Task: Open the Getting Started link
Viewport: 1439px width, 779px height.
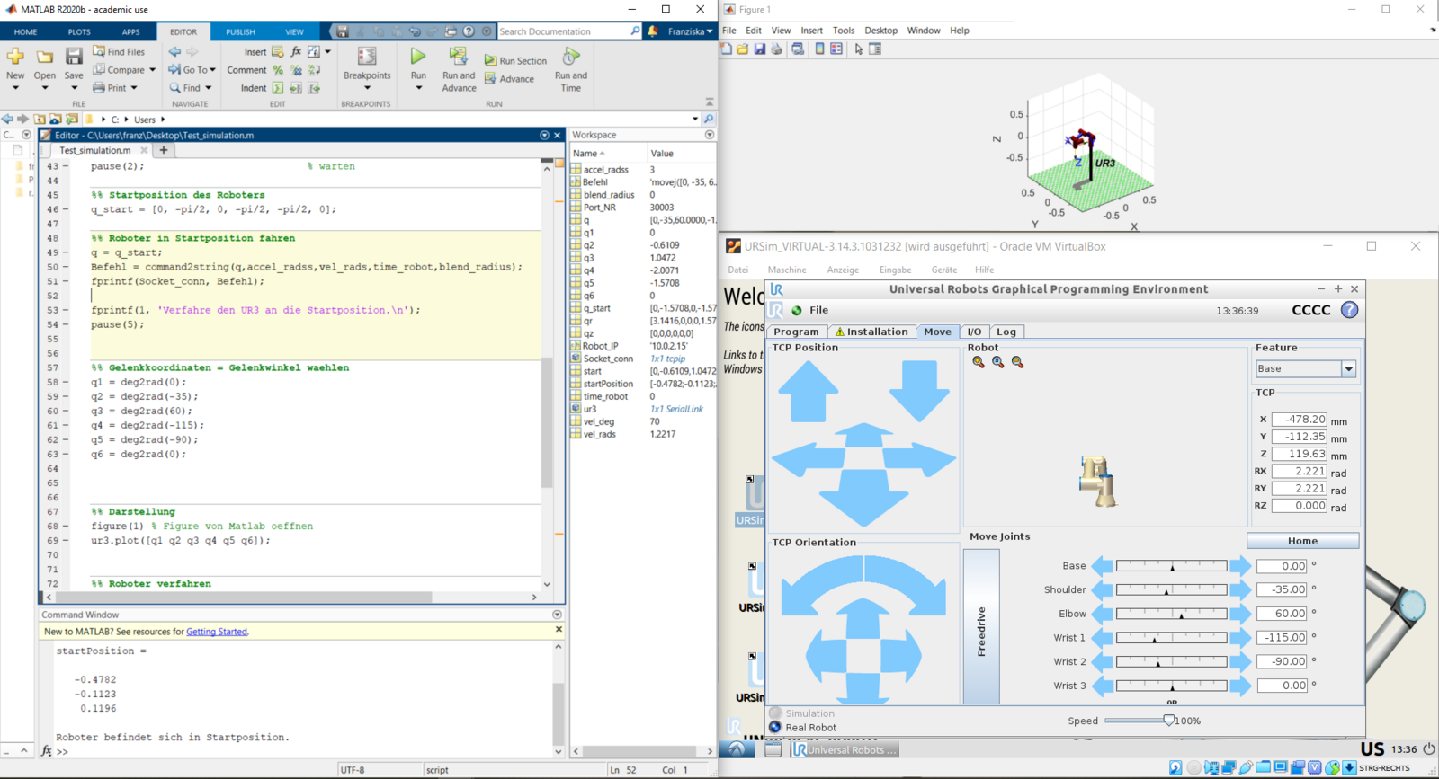Action: 216,632
